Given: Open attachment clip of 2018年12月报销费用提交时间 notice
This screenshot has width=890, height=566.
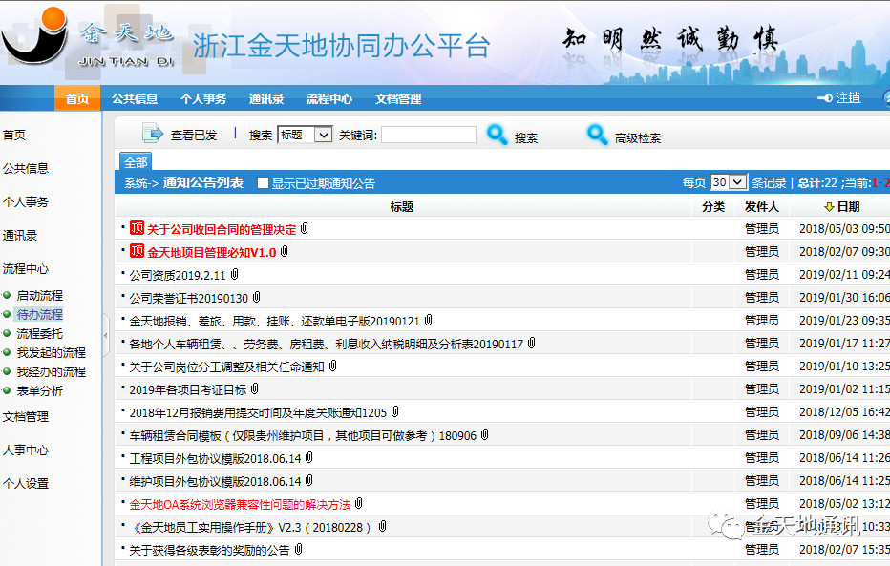Looking at the screenshot, I should pos(395,411).
